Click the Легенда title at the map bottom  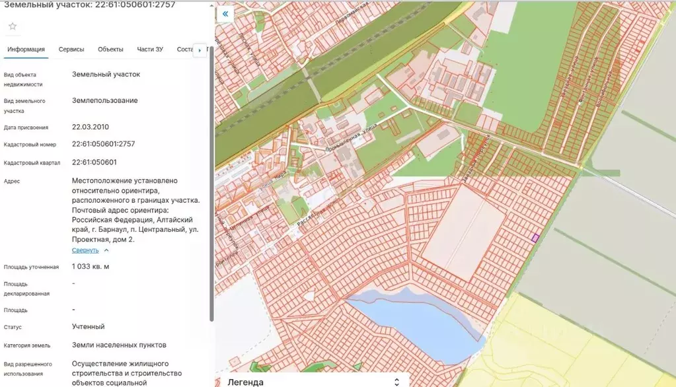point(245,382)
